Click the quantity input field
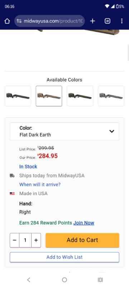Viewport: 129px width, 287px height. (x=25, y=240)
